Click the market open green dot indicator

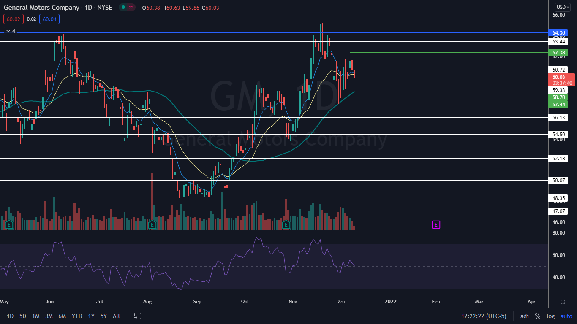pyautogui.click(x=122, y=8)
